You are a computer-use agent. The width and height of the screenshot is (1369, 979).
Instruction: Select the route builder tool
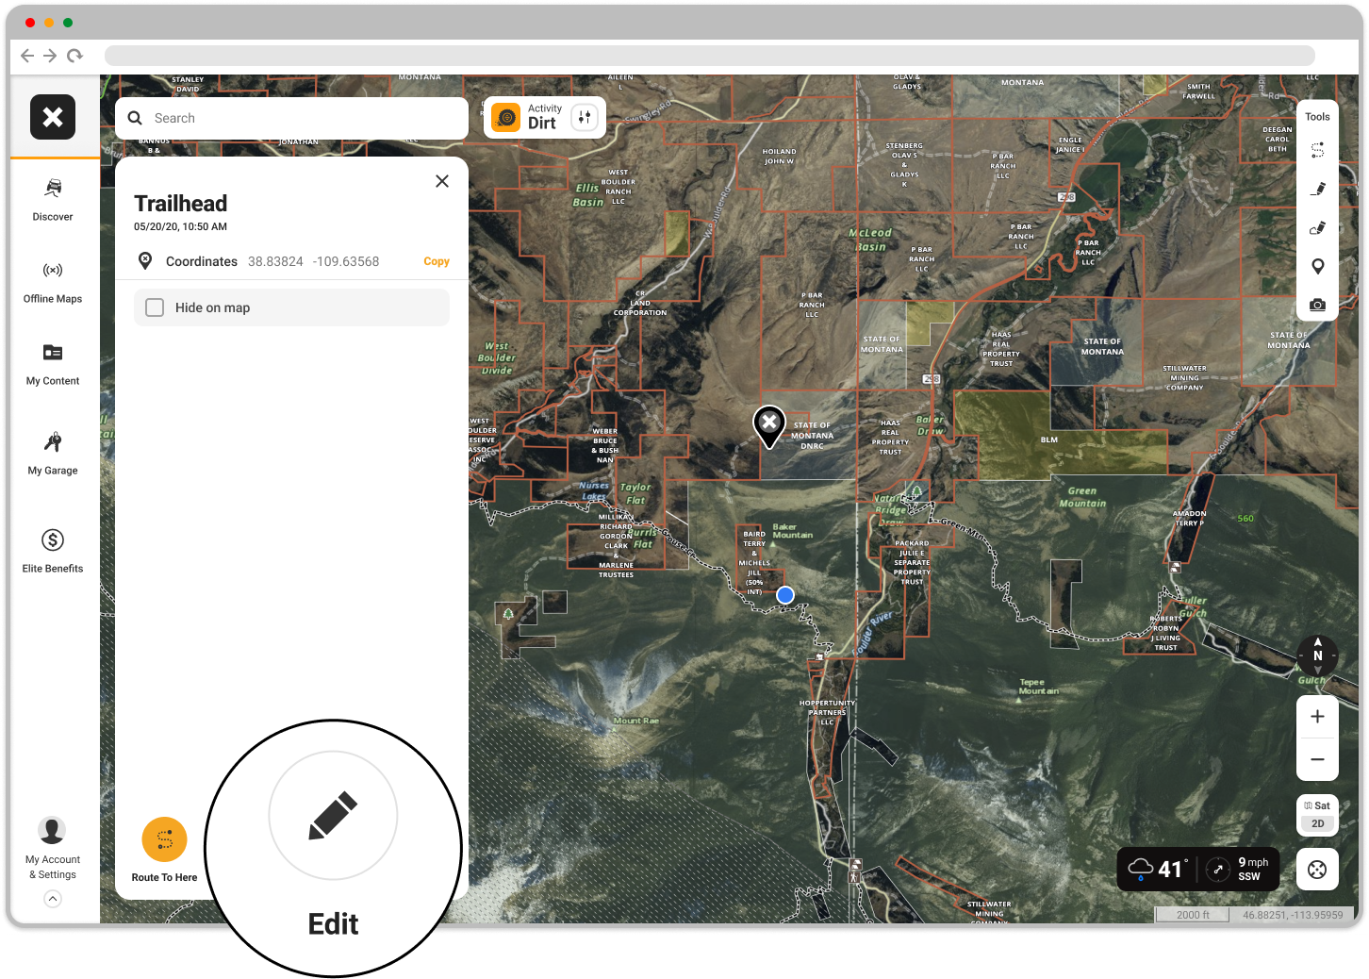click(1318, 150)
